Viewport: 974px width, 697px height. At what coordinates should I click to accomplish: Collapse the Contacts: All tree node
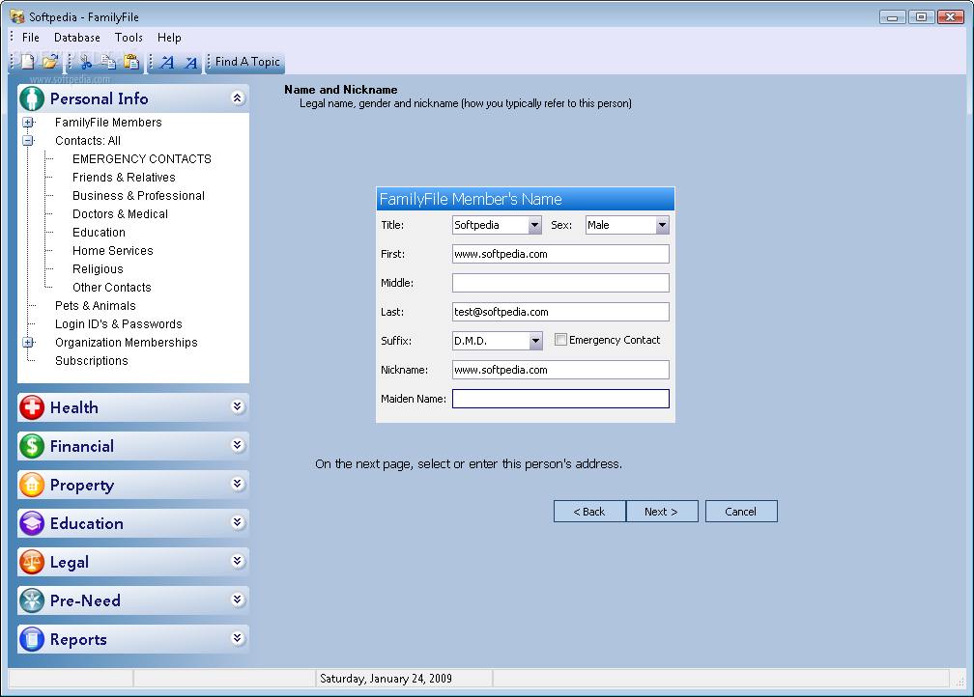tap(28, 140)
